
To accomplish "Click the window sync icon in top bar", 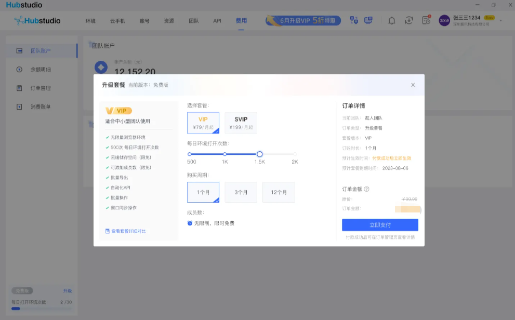I will (x=354, y=20).
